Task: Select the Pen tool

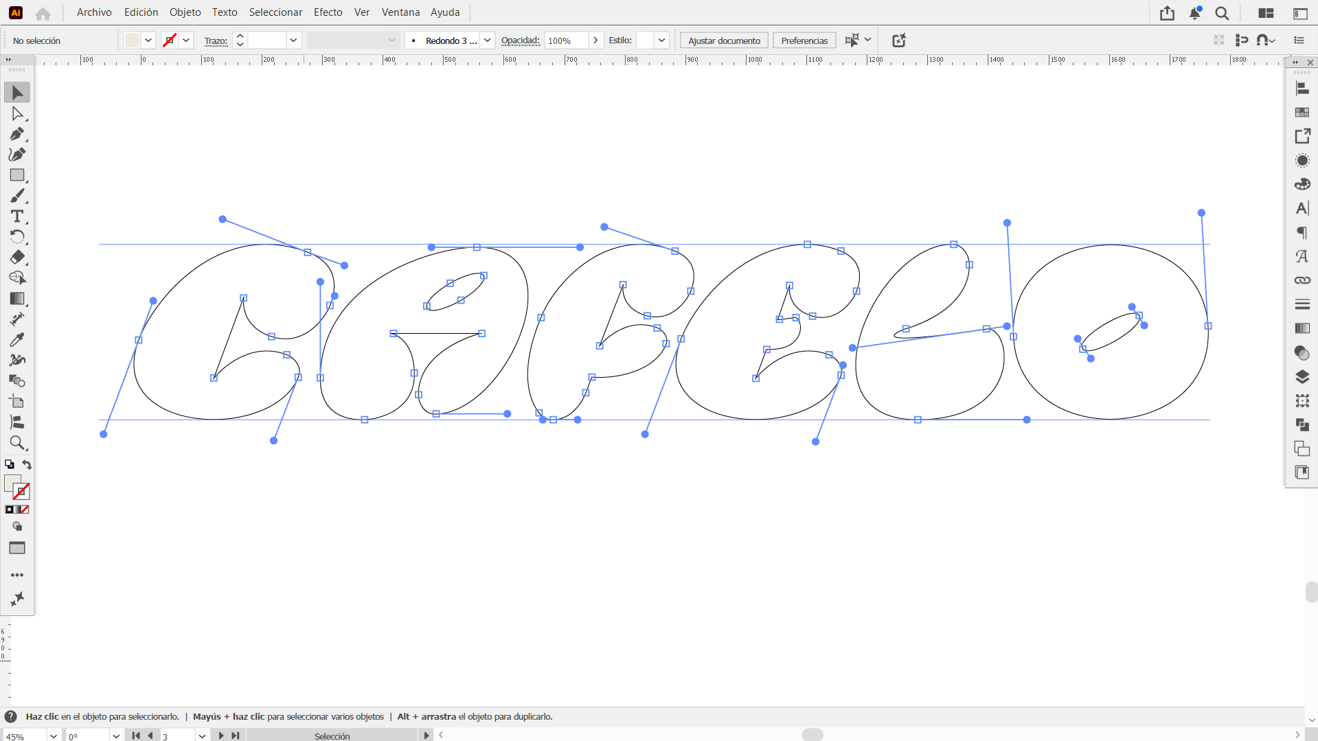Action: (x=17, y=134)
